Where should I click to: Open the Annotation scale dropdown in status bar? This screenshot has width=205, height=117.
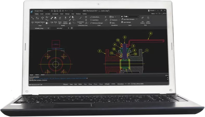point(126,84)
